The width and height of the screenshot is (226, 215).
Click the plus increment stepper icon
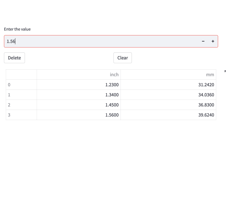[213, 41]
